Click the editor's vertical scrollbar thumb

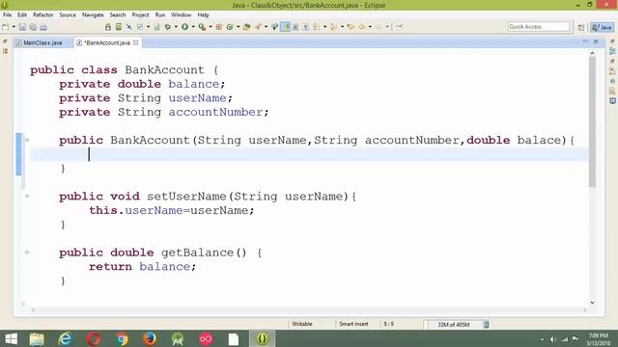[592, 122]
